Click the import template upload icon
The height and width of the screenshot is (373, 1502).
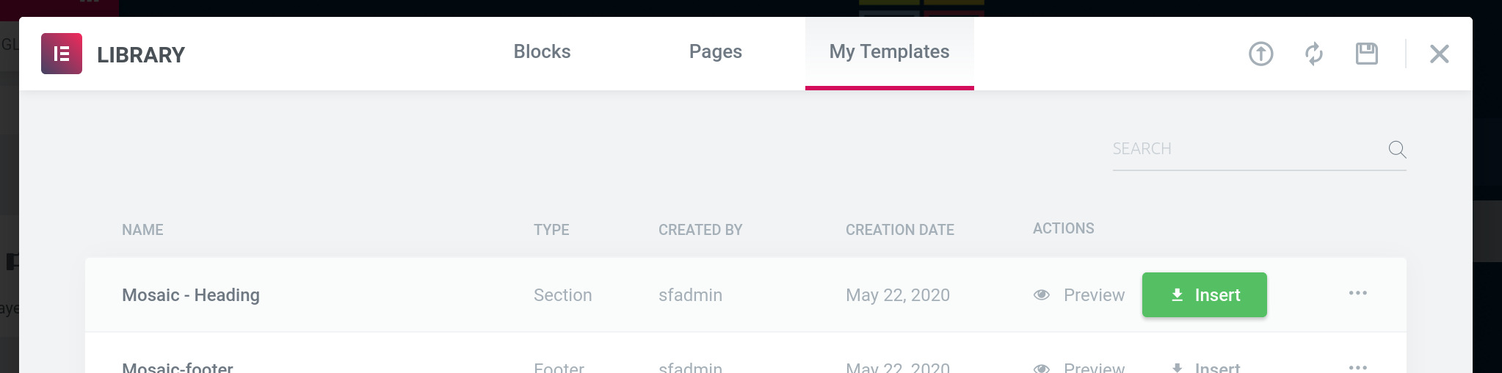tap(1260, 54)
